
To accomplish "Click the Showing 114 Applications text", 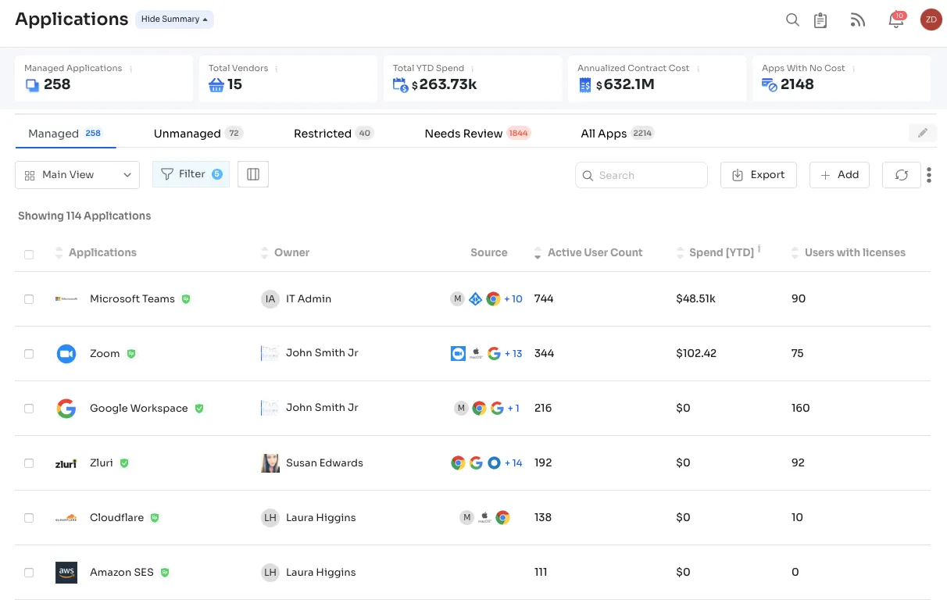I will (x=84, y=216).
